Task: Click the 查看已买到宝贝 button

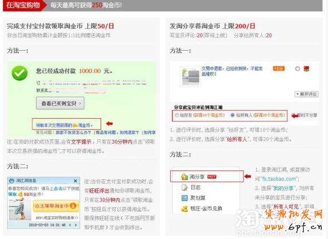Action: click(x=60, y=103)
